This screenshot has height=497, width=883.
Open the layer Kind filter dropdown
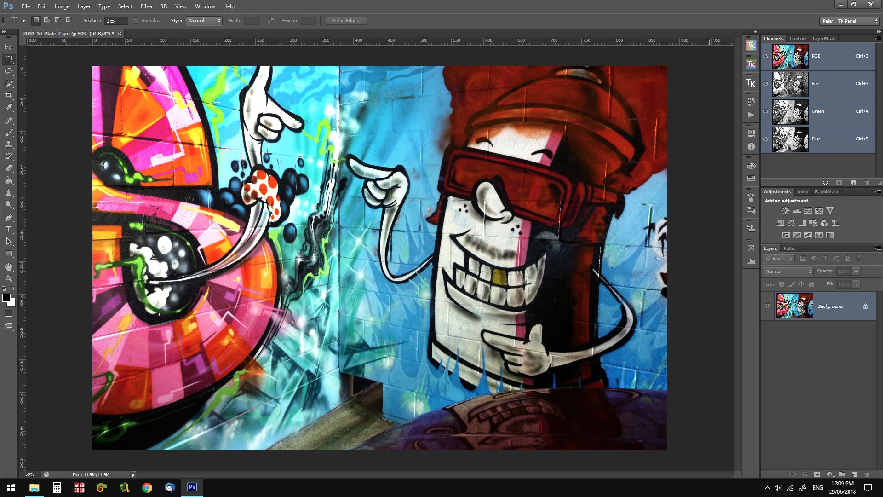click(x=779, y=259)
